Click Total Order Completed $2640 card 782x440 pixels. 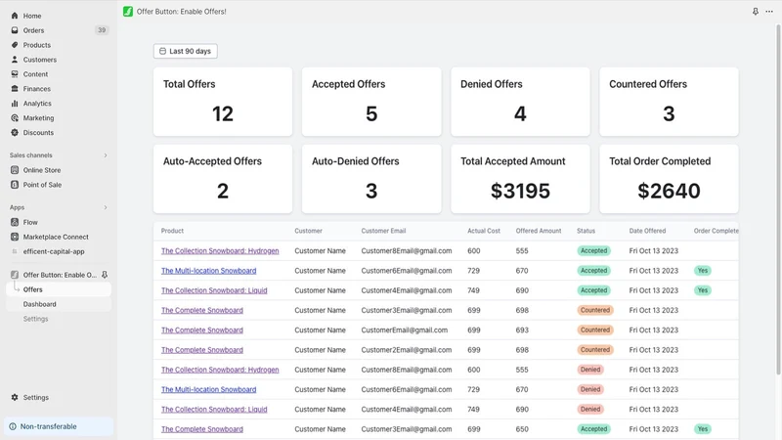[669, 179]
